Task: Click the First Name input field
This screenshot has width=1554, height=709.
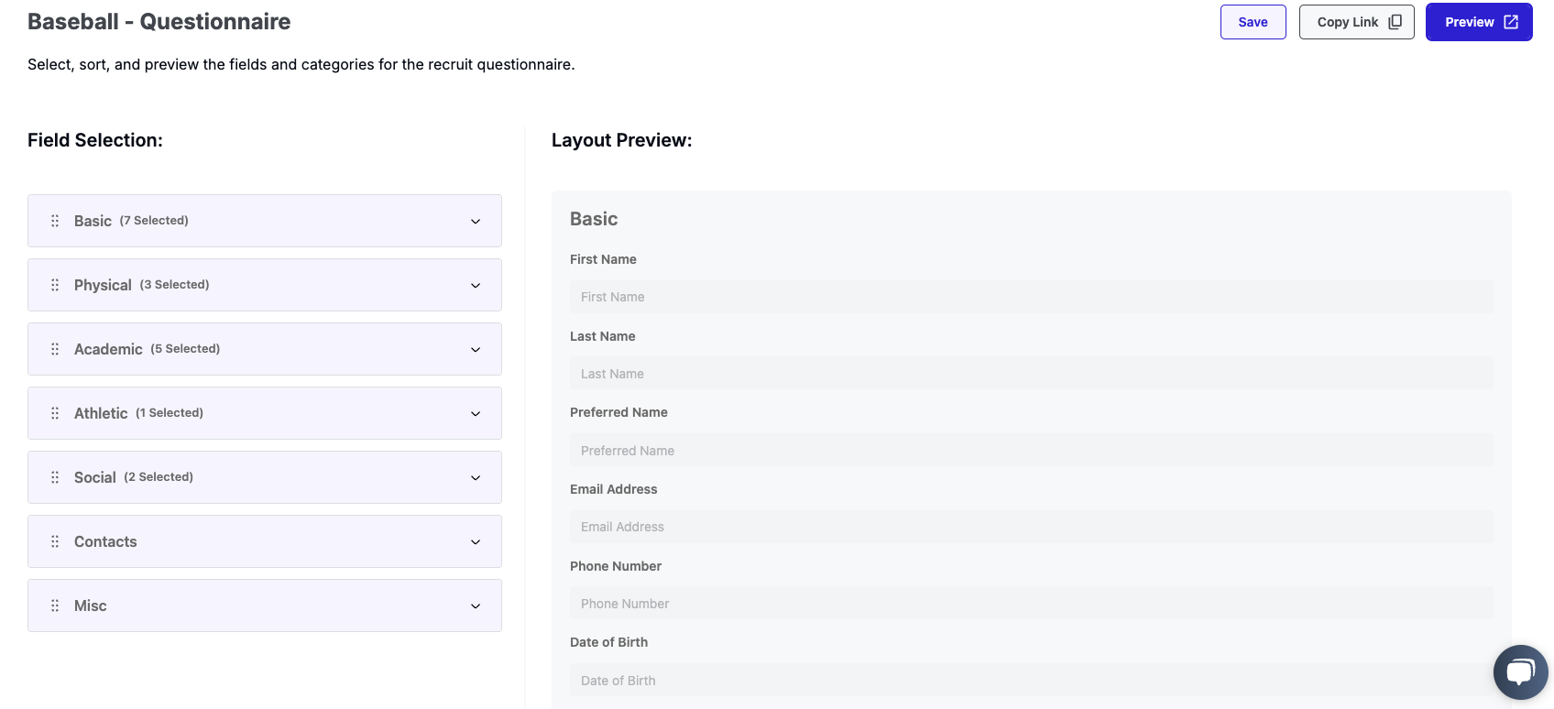Action: click(1031, 297)
